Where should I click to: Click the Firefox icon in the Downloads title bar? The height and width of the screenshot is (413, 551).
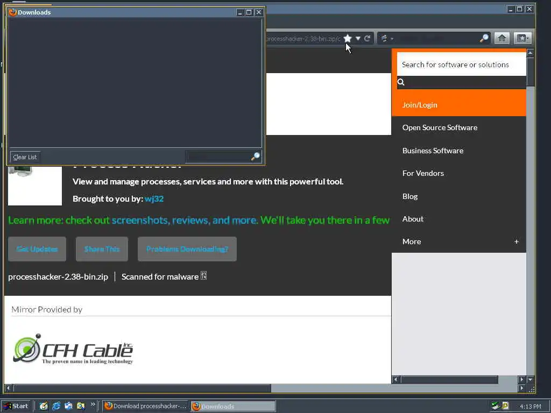13,12
